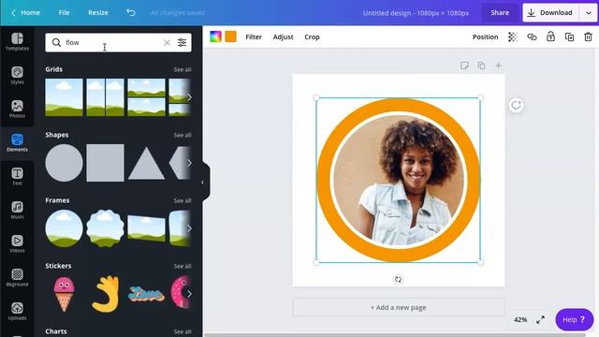Image resolution: width=599 pixels, height=337 pixels.
Task: Click Add a new page
Action: (399, 307)
